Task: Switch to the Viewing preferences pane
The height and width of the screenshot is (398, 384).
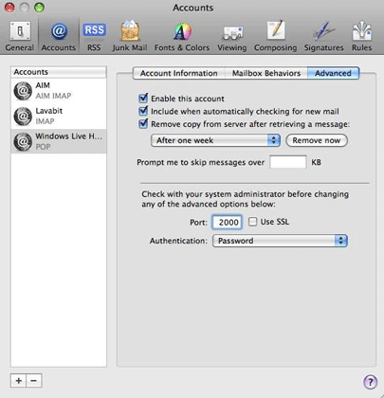Action: pyautogui.click(x=232, y=36)
